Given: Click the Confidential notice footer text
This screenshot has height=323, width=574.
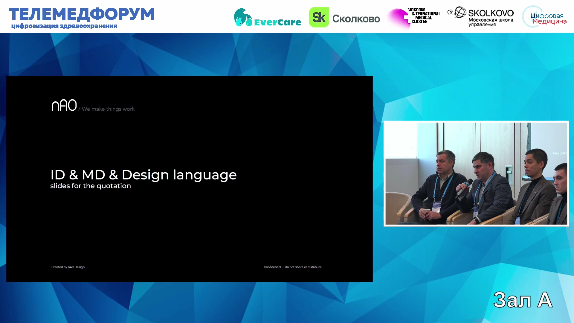Looking at the screenshot, I should point(292,267).
